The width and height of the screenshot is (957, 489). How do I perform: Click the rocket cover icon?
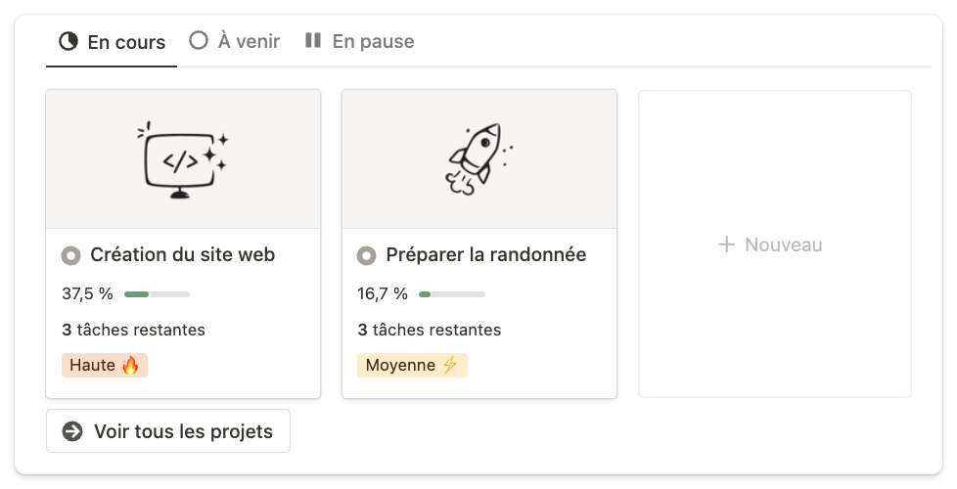click(x=478, y=159)
